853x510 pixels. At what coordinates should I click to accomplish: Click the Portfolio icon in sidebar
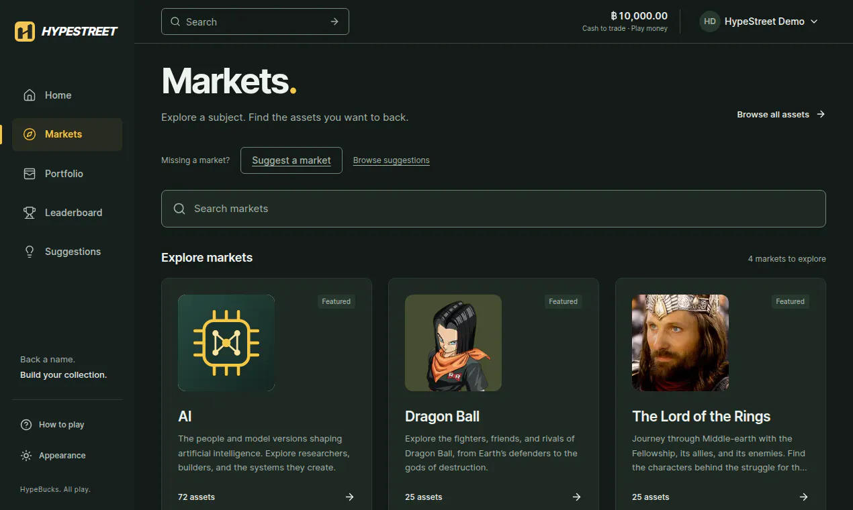[x=29, y=174]
